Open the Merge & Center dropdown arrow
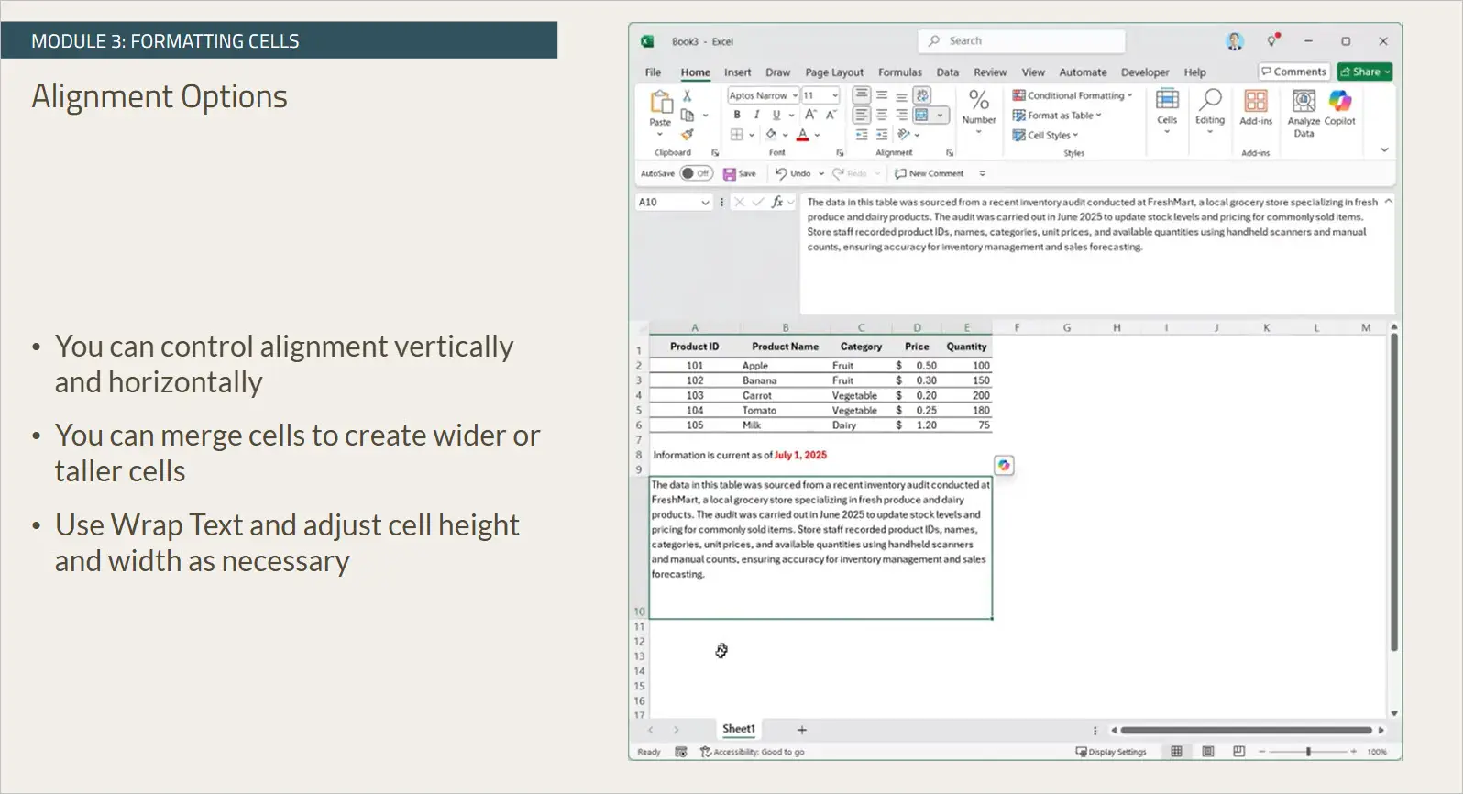This screenshot has width=1463, height=794. pos(940,116)
